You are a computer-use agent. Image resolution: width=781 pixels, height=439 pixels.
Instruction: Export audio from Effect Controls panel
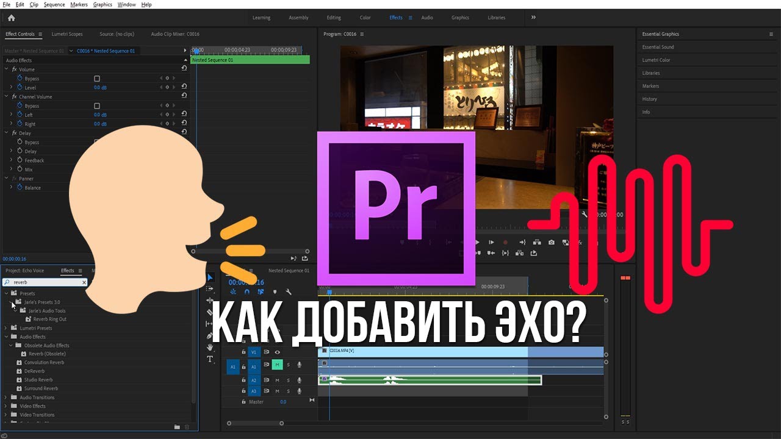coord(304,259)
